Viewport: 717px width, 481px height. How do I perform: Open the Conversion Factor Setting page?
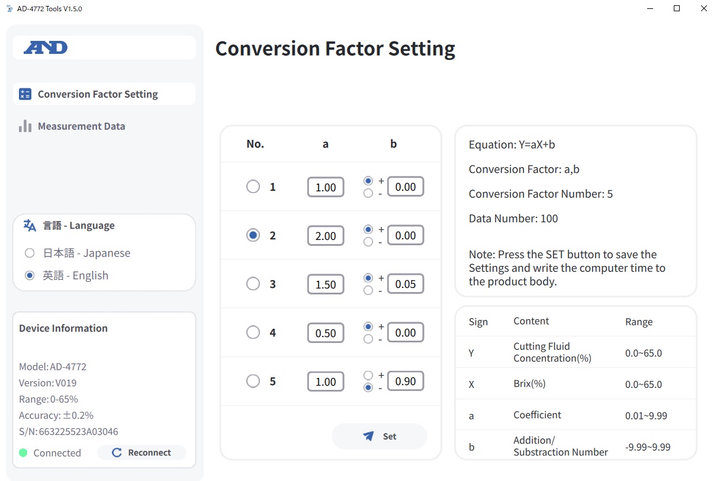[98, 94]
